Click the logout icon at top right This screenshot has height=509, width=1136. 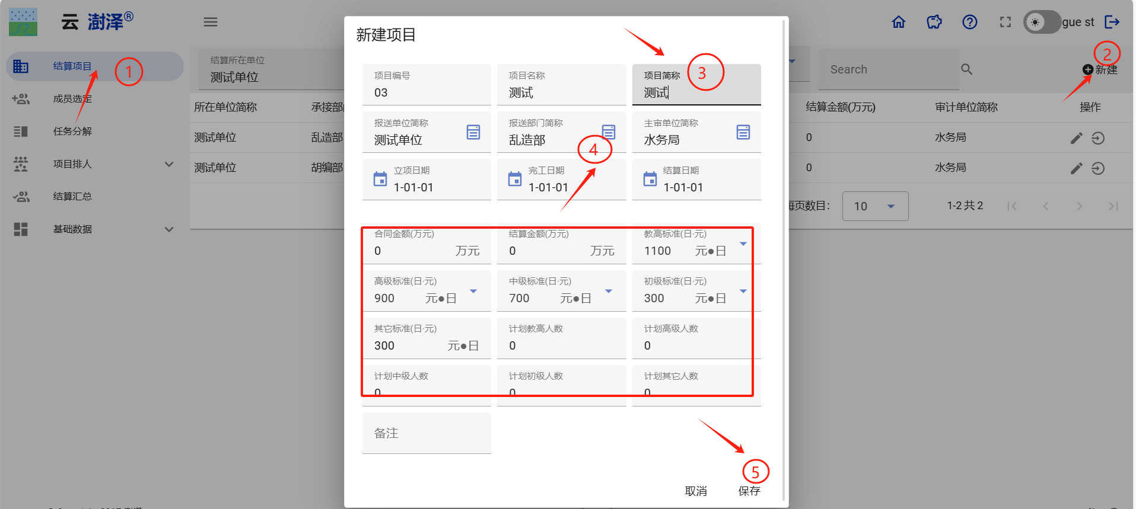pos(1112,22)
